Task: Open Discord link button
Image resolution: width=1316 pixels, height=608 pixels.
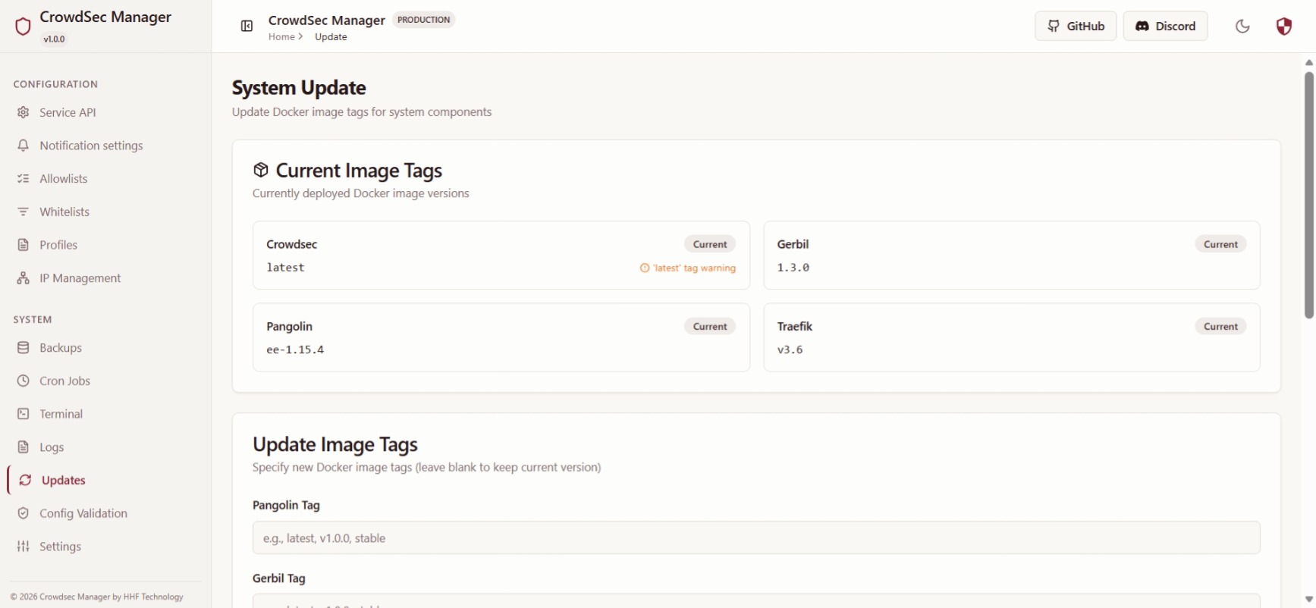Action: 1165,27
